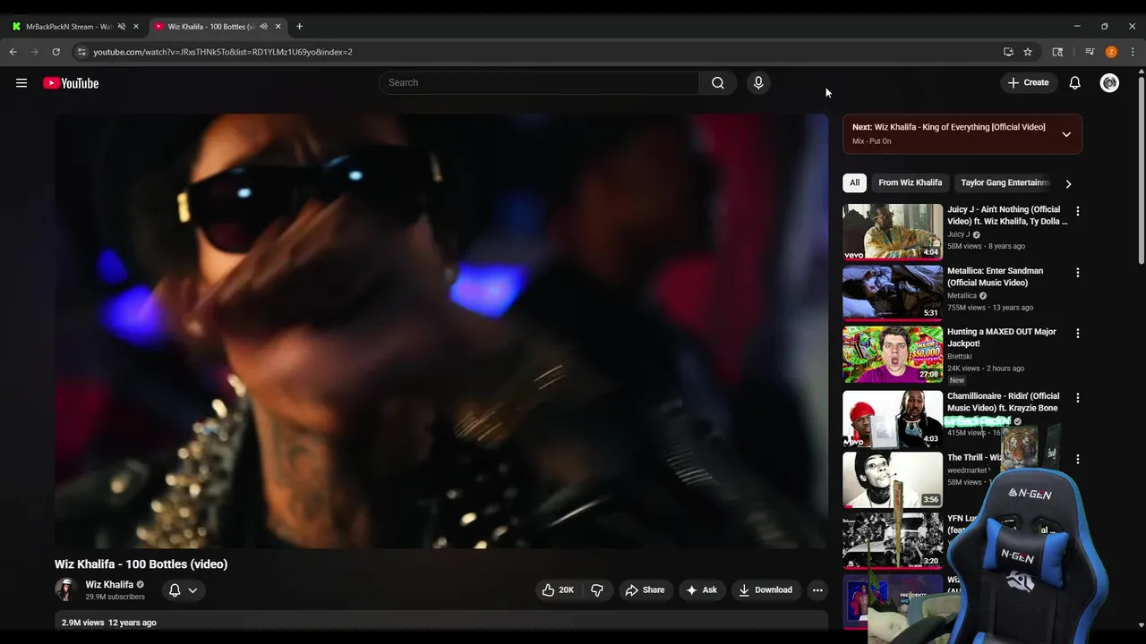Select the Wiz Khalifa 100 Bottles browser tab

[x=210, y=26]
